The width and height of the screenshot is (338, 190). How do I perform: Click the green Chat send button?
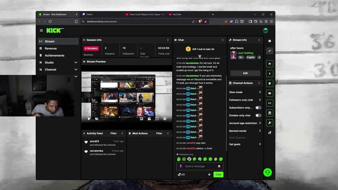(218, 174)
